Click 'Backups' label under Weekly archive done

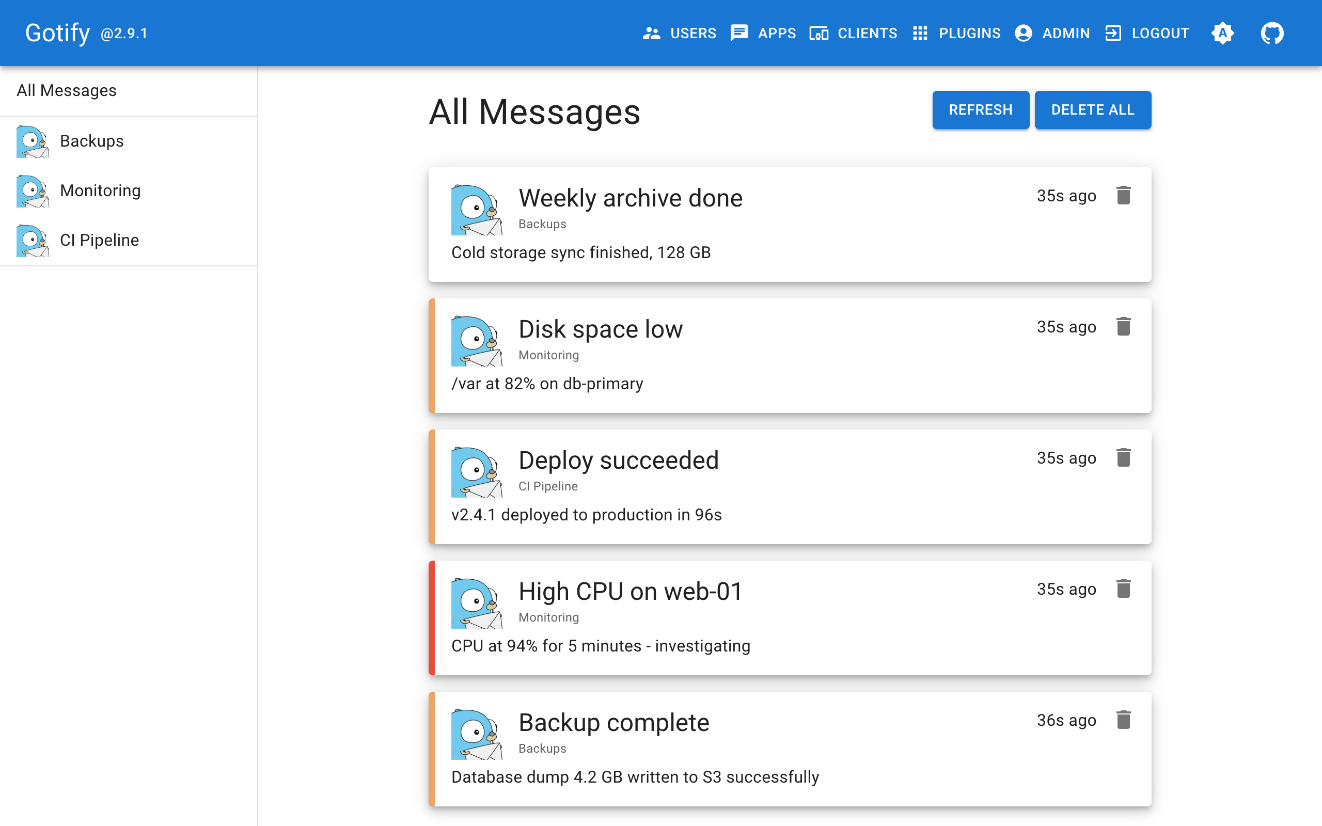[542, 224]
